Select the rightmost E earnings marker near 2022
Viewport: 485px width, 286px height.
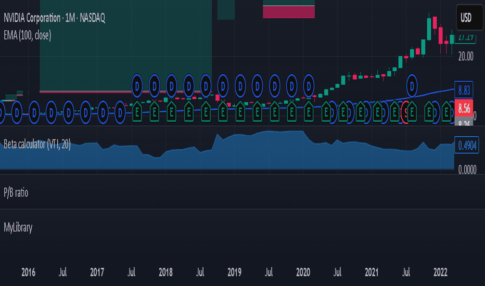click(446, 112)
